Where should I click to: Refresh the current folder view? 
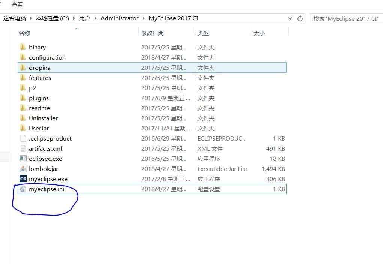pyautogui.click(x=300, y=18)
